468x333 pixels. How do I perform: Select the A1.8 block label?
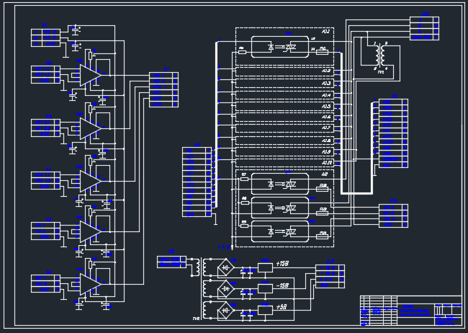point(326,141)
